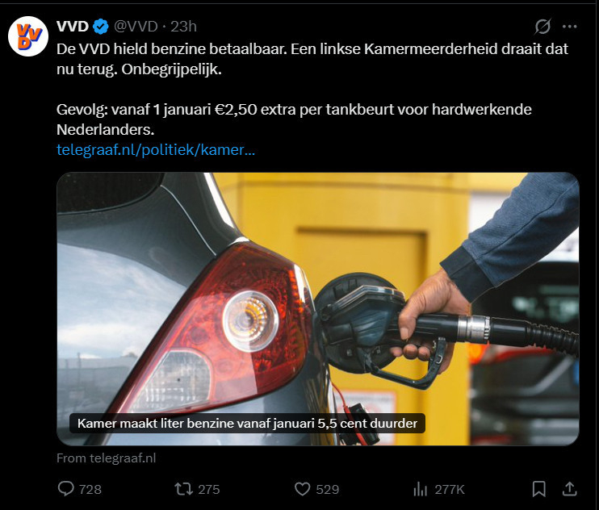Open the @VVD handle
Viewport: 599px width, 510px height.
(136, 27)
